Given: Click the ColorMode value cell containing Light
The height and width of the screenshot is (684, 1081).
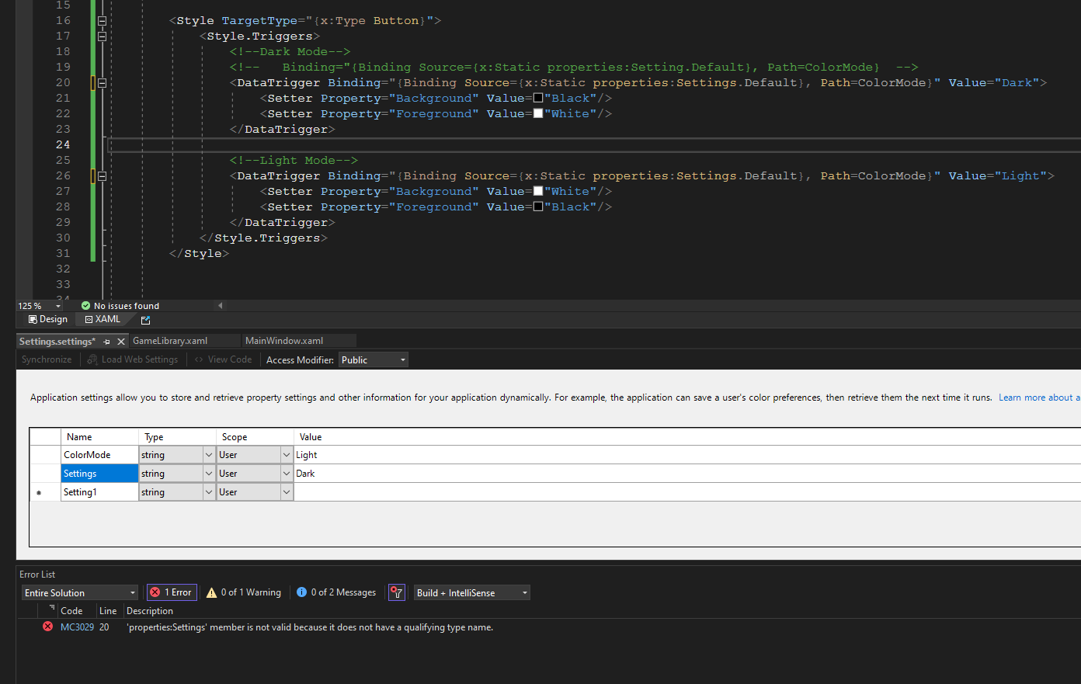Looking at the screenshot, I should [306, 455].
